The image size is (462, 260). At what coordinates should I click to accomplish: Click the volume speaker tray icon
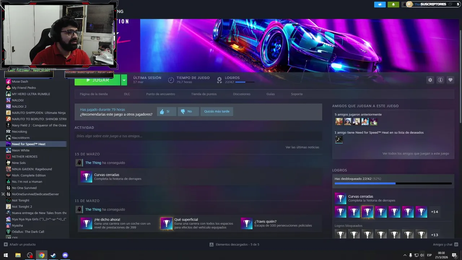pos(422,255)
